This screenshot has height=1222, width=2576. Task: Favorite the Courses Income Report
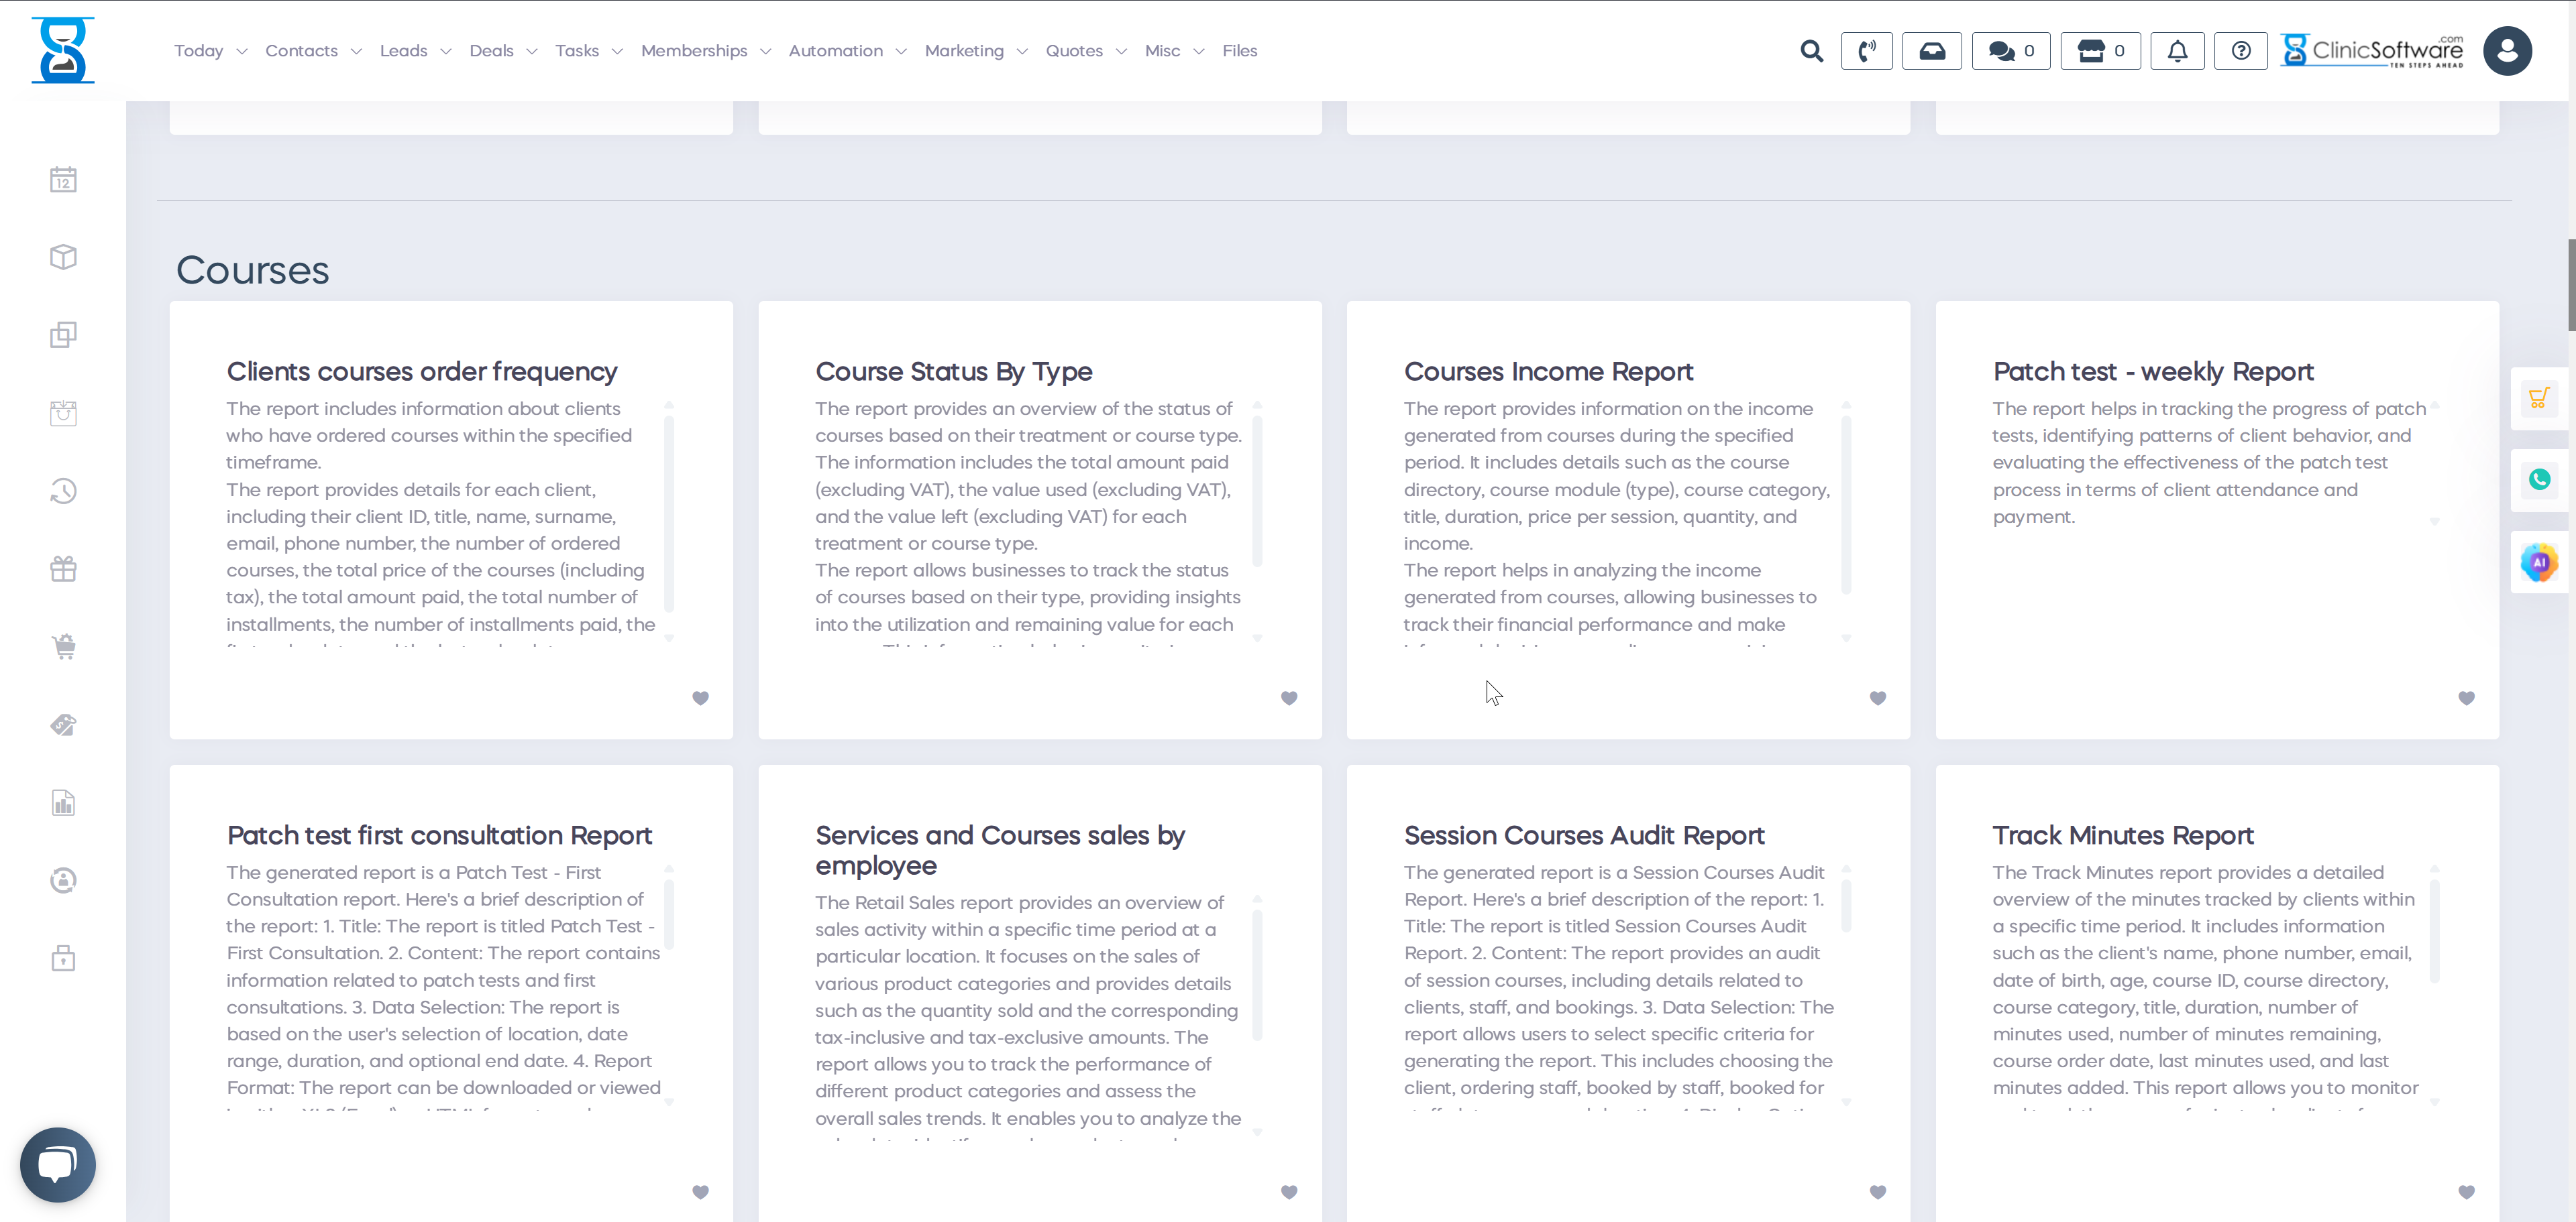(1877, 698)
